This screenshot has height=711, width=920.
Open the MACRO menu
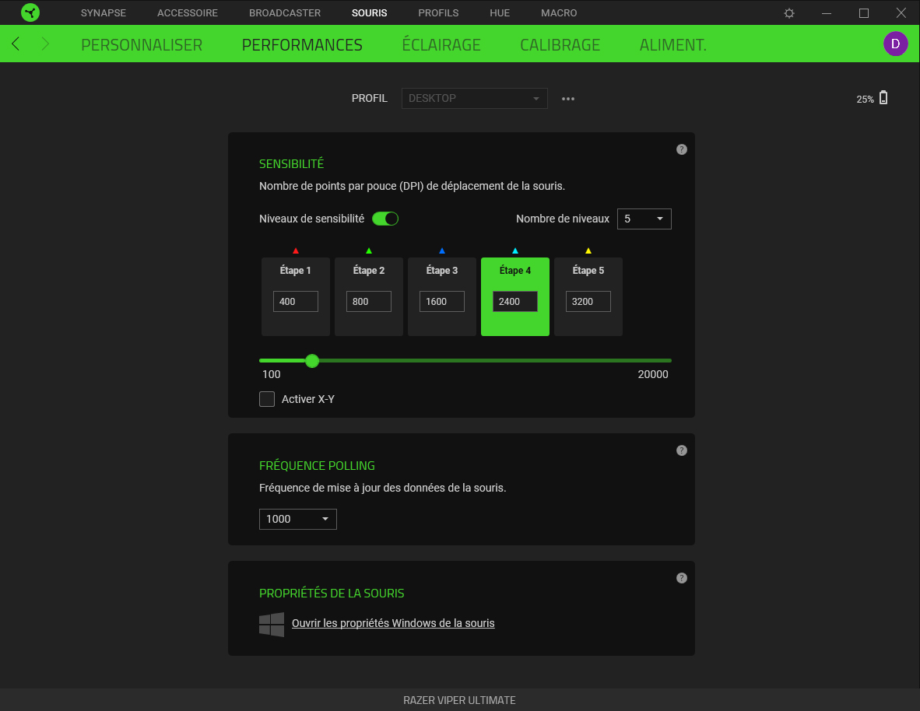click(x=559, y=13)
